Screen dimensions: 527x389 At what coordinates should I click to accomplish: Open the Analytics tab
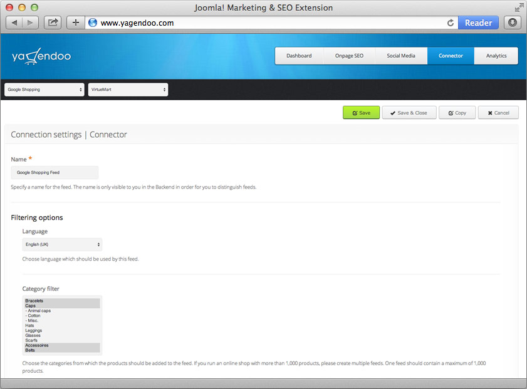pyautogui.click(x=496, y=56)
